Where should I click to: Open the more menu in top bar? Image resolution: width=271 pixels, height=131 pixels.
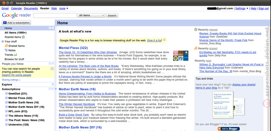point(64,8)
